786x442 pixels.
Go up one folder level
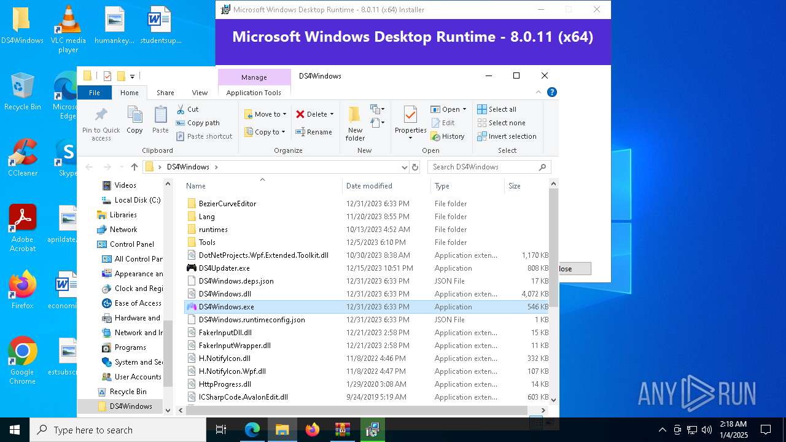click(134, 167)
